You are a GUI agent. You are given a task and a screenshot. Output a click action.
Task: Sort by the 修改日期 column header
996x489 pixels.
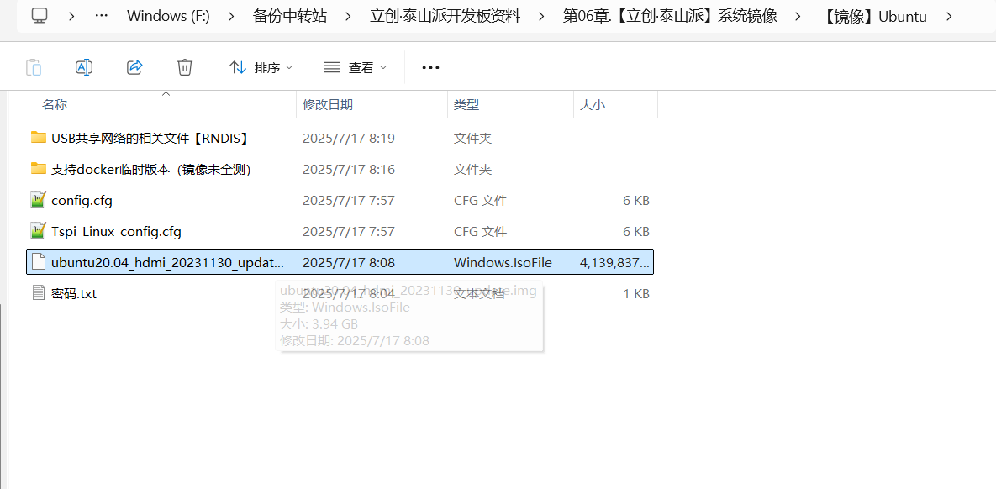point(328,105)
